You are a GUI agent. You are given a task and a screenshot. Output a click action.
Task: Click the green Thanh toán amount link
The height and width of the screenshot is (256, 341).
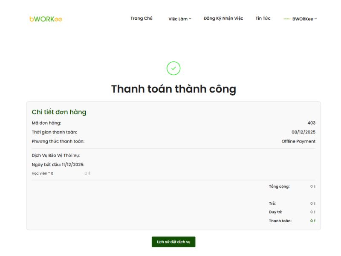(x=312, y=221)
